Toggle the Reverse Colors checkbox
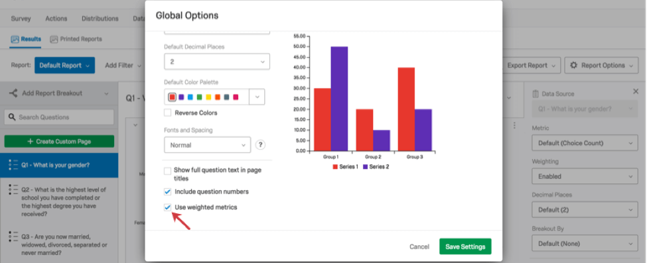Image resolution: width=647 pixels, height=263 pixels. coord(167,113)
